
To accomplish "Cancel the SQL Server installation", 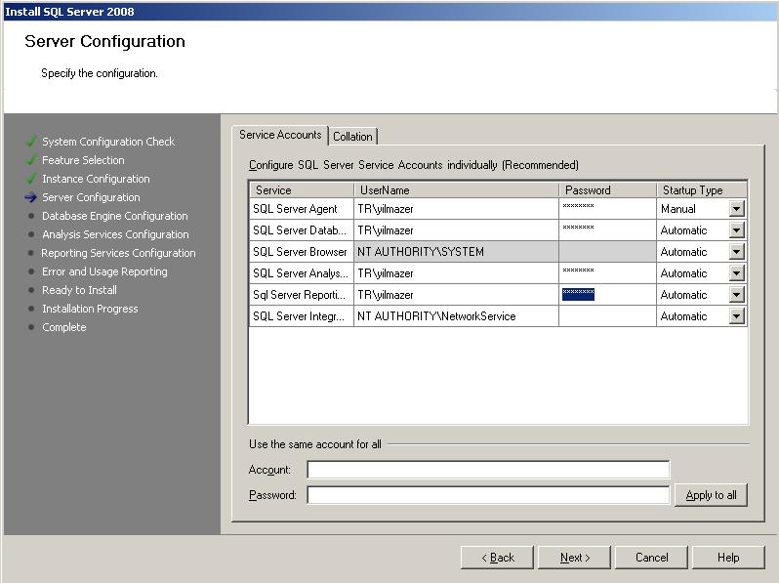I will pyautogui.click(x=651, y=558).
